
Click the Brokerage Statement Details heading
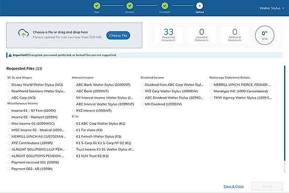[x=230, y=78]
